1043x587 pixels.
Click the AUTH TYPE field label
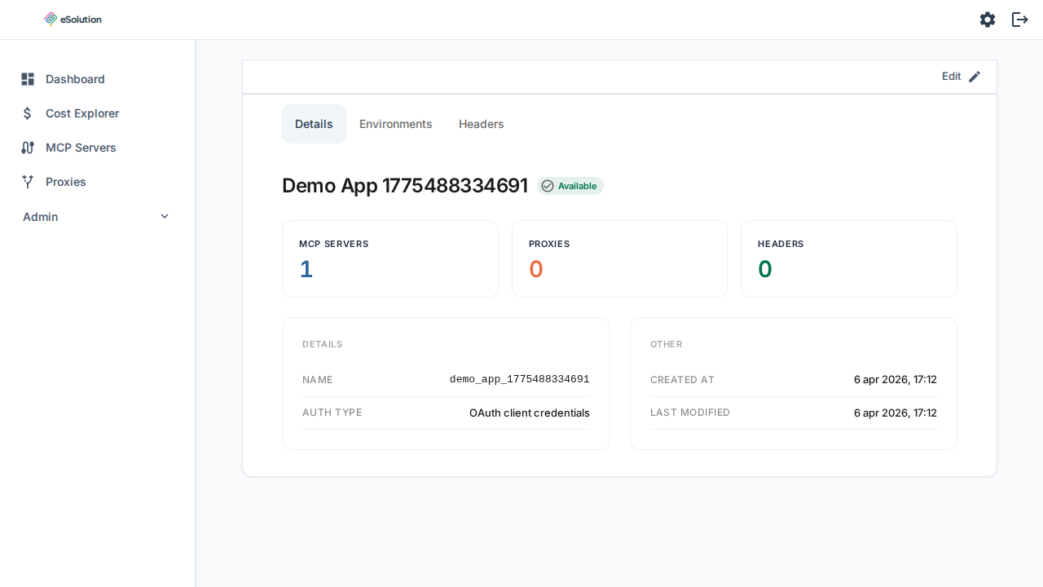(x=332, y=413)
